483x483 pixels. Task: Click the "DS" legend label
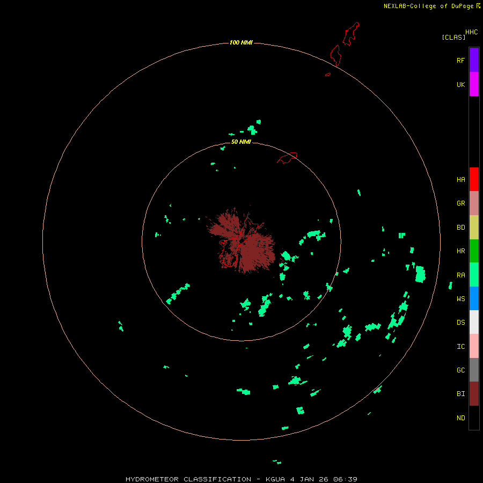coord(461,323)
